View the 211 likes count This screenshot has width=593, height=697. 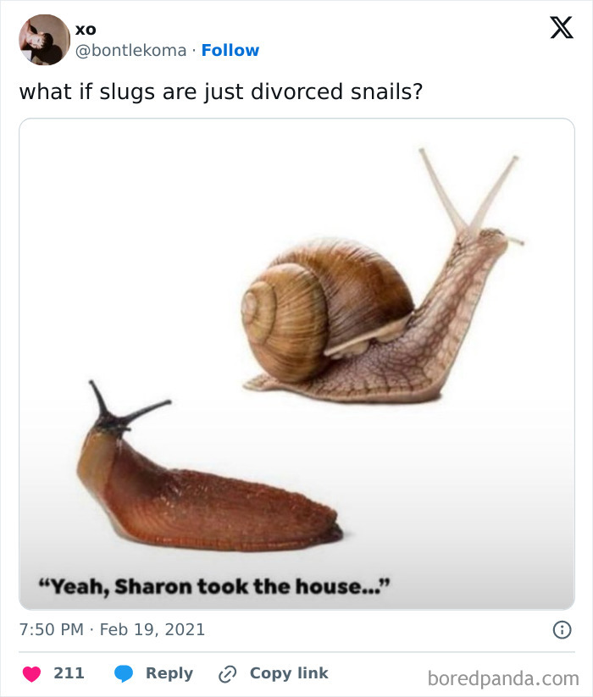[x=69, y=673]
